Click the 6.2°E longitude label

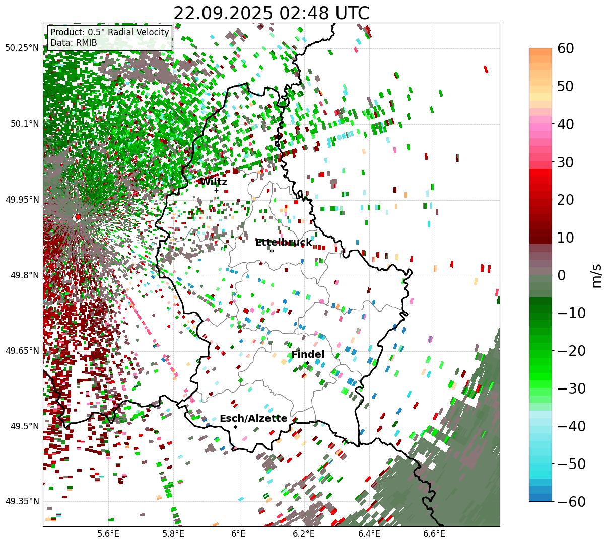304,534
